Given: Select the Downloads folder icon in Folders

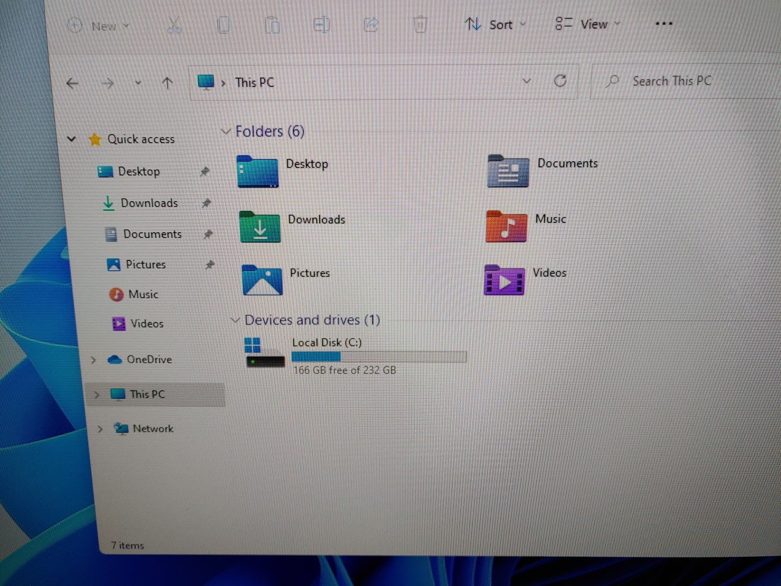Looking at the screenshot, I should pyautogui.click(x=260, y=227).
